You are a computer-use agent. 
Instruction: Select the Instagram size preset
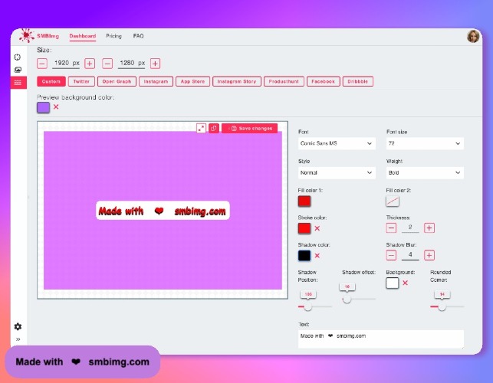[x=156, y=81]
